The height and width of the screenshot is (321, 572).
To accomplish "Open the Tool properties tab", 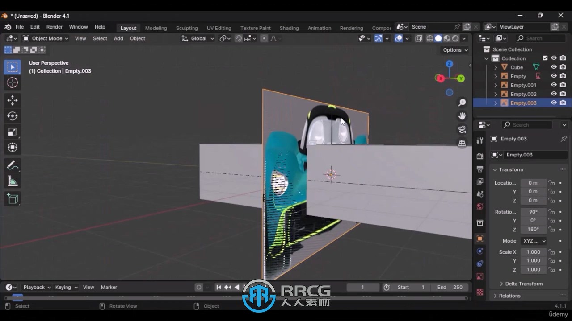I will (x=480, y=140).
